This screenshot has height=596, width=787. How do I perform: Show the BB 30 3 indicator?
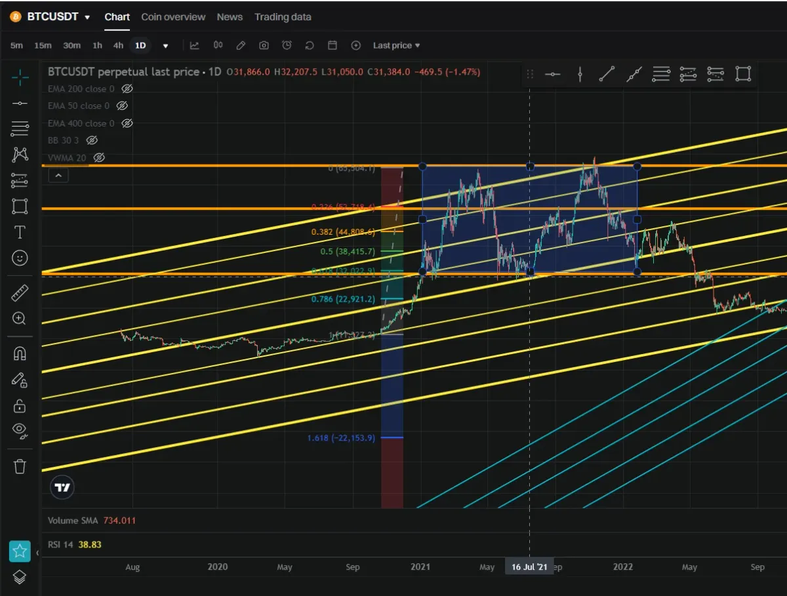click(x=92, y=140)
